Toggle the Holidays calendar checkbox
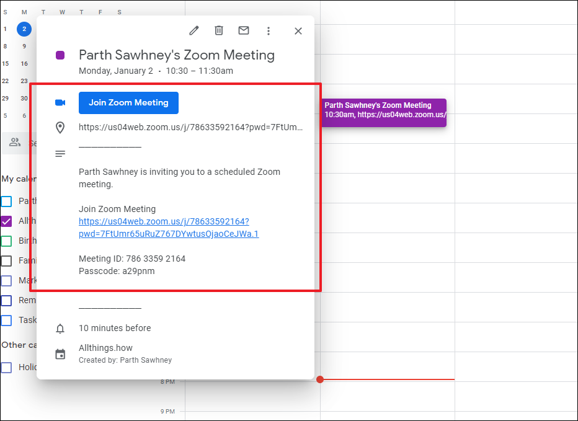Viewport: 578px width, 421px height. click(6, 368)
